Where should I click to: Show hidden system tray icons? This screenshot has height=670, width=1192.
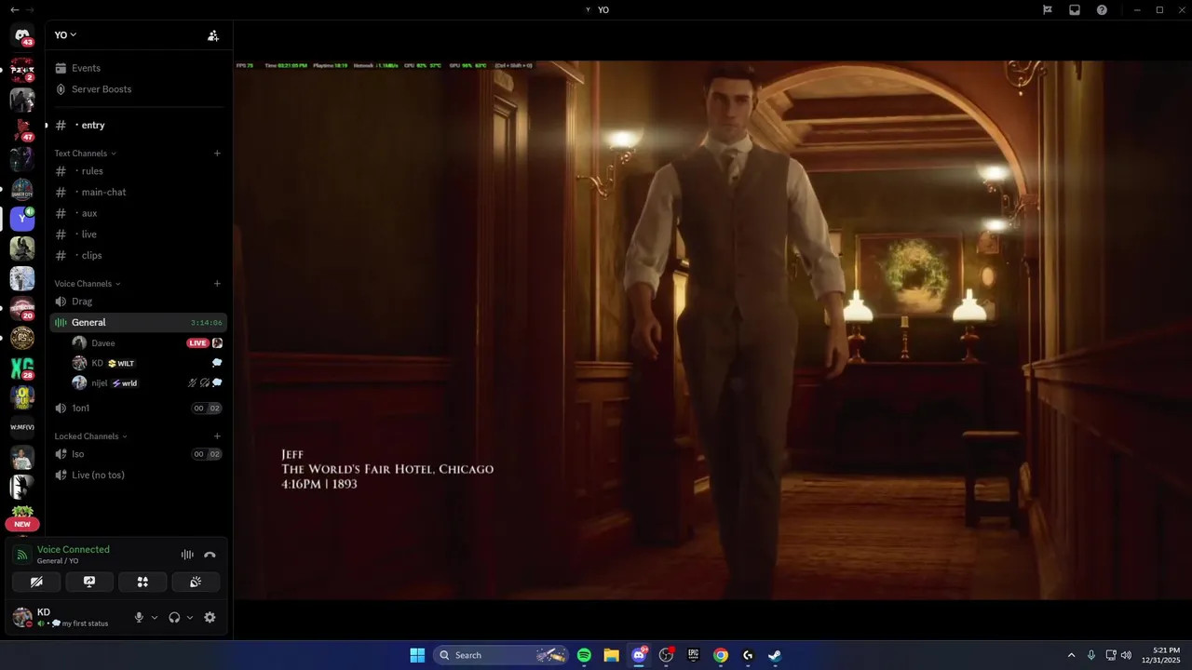[x=1071, y=655]
